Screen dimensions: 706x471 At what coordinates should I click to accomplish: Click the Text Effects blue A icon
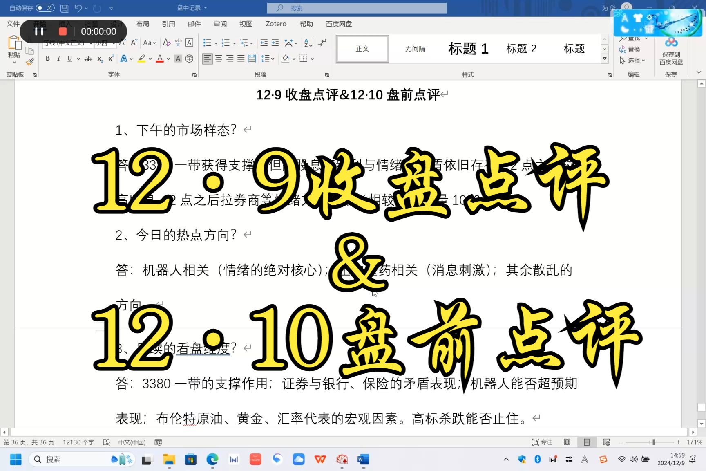click(124, 59)
